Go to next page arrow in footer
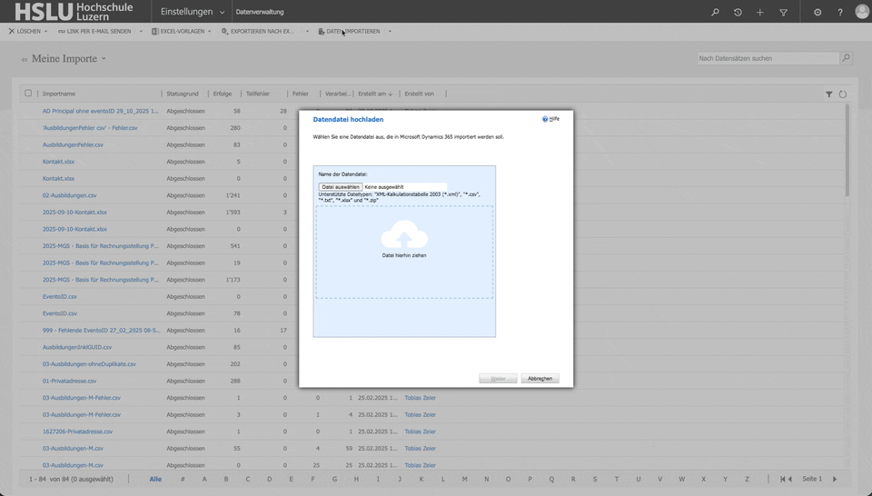 tap(835, 479)
